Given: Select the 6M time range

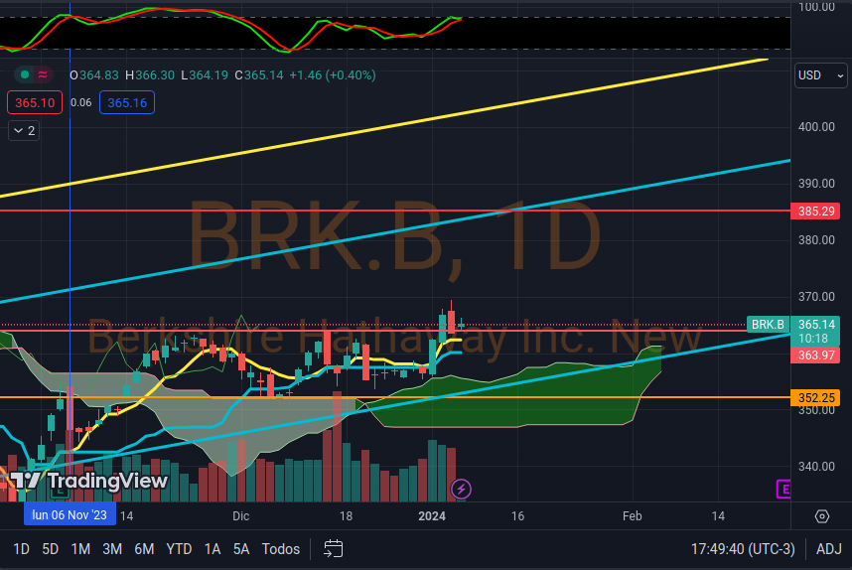Looking at the screenshot, I should coord(144,549).
